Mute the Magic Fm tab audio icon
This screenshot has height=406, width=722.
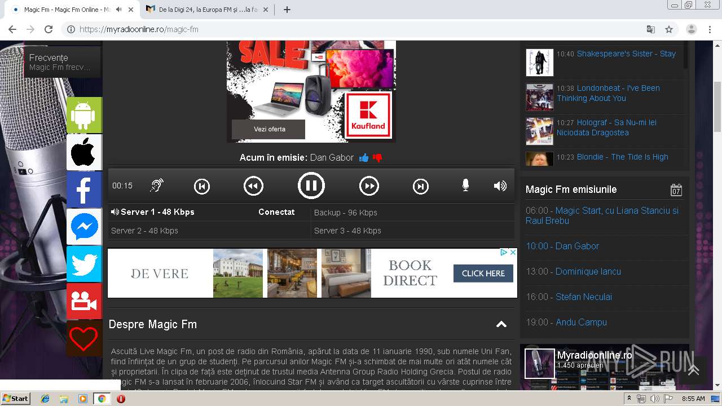click(x=118, y=10)
